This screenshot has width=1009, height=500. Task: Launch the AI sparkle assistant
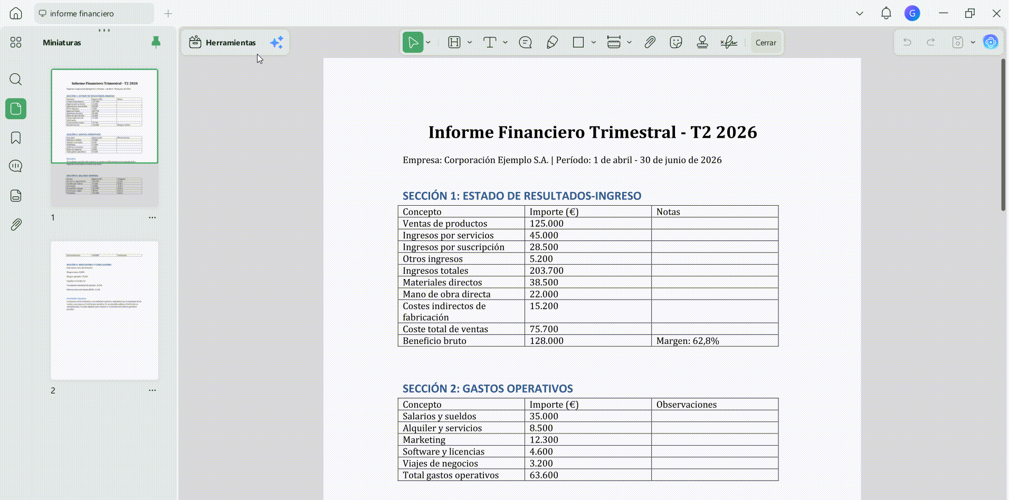click(277, 42)
